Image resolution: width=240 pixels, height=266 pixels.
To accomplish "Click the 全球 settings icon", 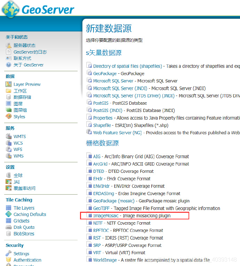I will (x=8, y=175).
